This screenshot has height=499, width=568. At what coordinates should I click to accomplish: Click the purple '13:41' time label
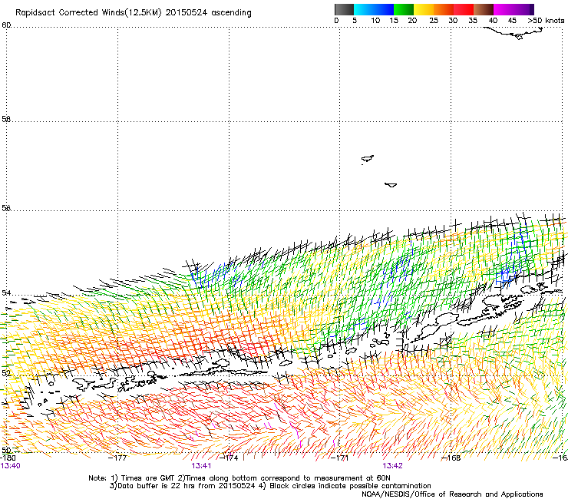(x=201, y=466)
